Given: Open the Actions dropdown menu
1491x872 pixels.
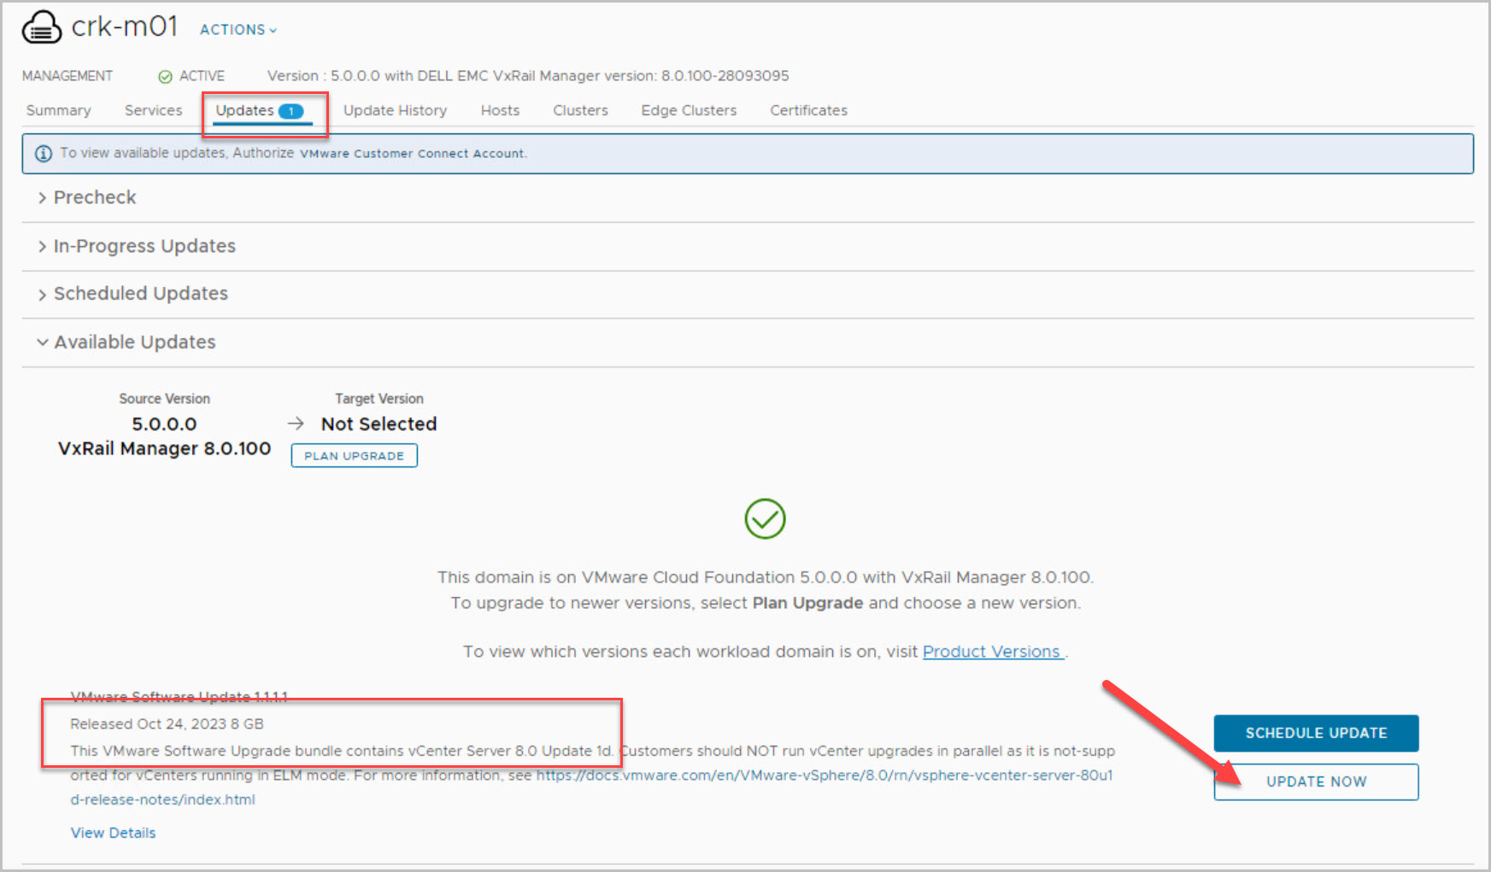Looking at the screenshot, I should (238, 30).
